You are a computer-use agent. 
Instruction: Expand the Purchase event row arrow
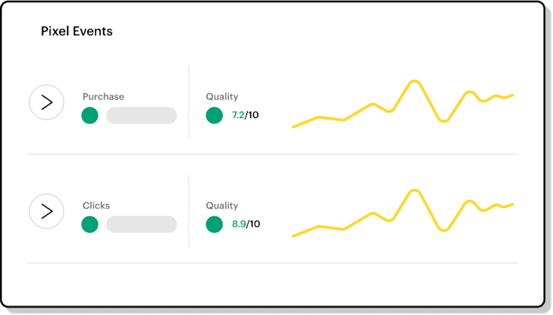coord(46,102)
